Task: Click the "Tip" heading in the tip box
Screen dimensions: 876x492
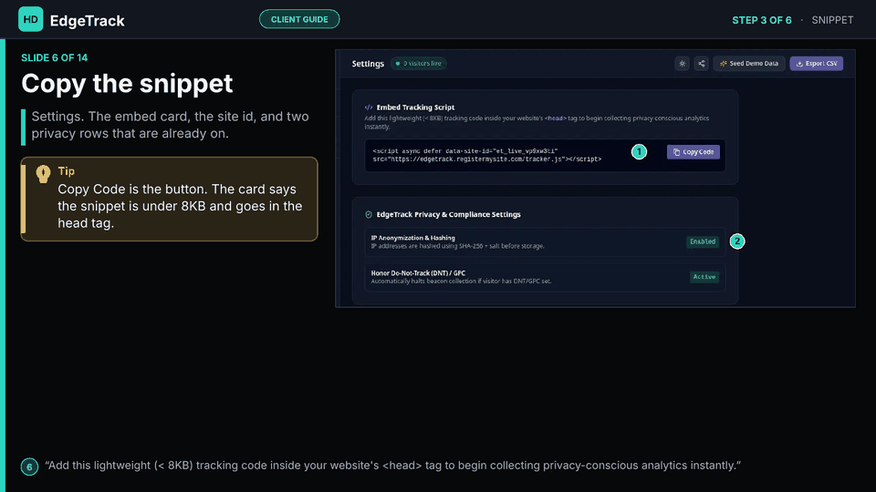Action: [66, 171]
